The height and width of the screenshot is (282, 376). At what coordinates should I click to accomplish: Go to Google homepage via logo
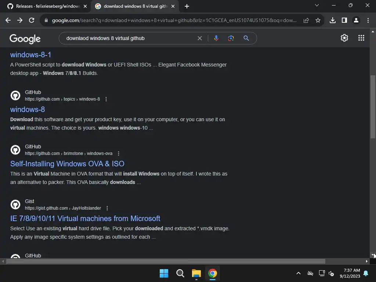point(25,39)
